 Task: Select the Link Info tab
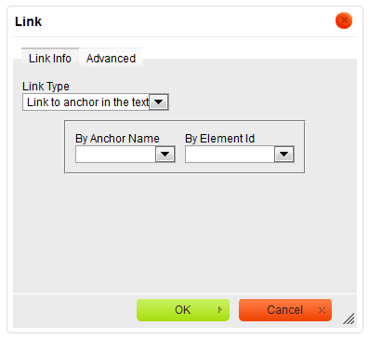pyautogui.click(x=50, y=59)
